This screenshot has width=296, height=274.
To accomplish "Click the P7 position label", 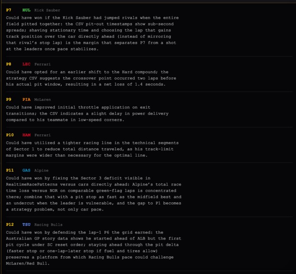I will coord(9,10).
